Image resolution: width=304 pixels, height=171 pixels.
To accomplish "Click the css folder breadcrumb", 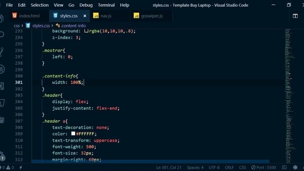I will [17, 26].
